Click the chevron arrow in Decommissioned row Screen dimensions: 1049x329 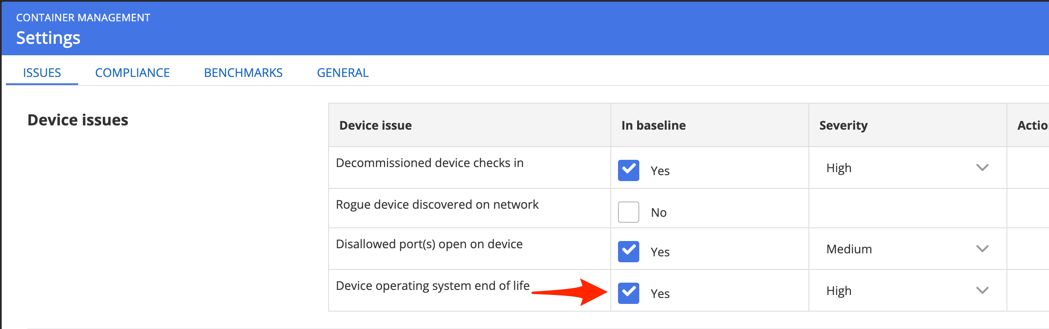click(982, 167)
